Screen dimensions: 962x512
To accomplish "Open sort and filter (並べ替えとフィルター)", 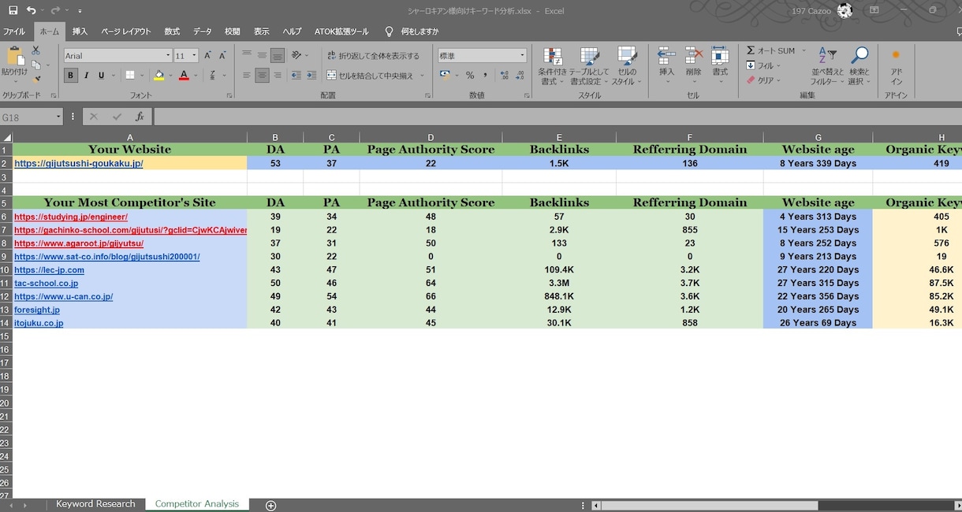I will tap(827, 66).
